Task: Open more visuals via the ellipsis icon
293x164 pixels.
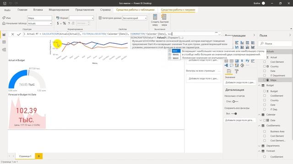Action: click(247, 65)
